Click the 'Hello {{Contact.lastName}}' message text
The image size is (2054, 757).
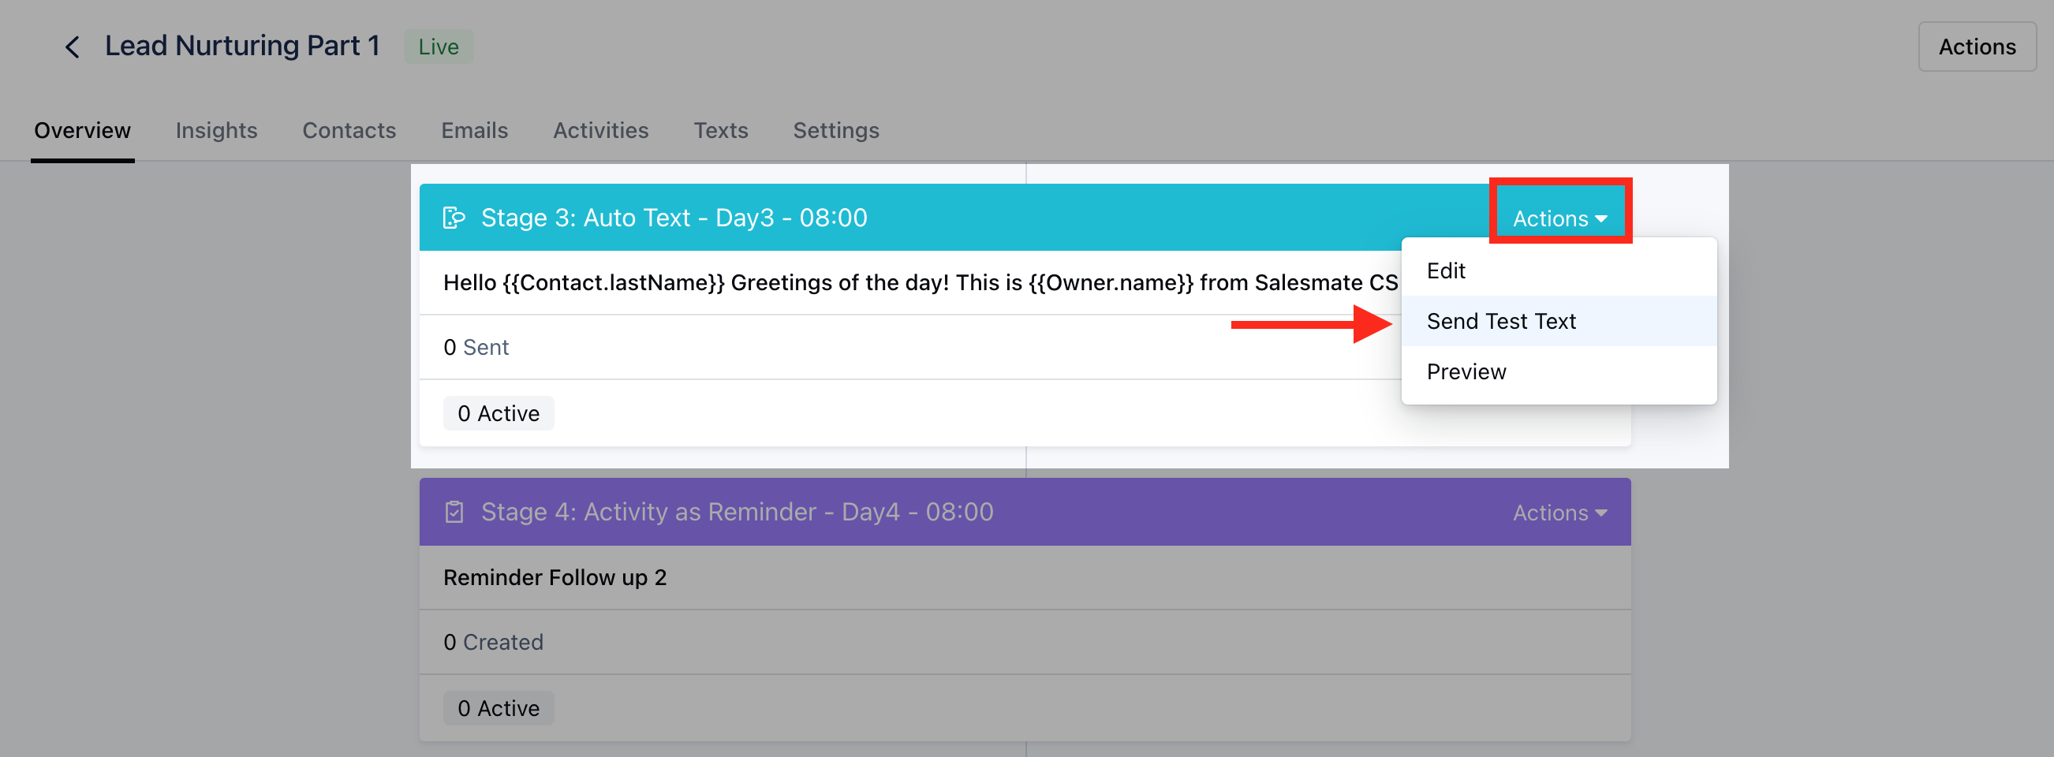tap(921, 283)
